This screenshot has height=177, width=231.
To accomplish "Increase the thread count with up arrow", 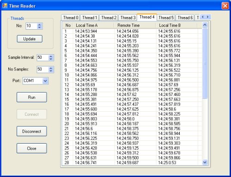I will coord(39,25).
